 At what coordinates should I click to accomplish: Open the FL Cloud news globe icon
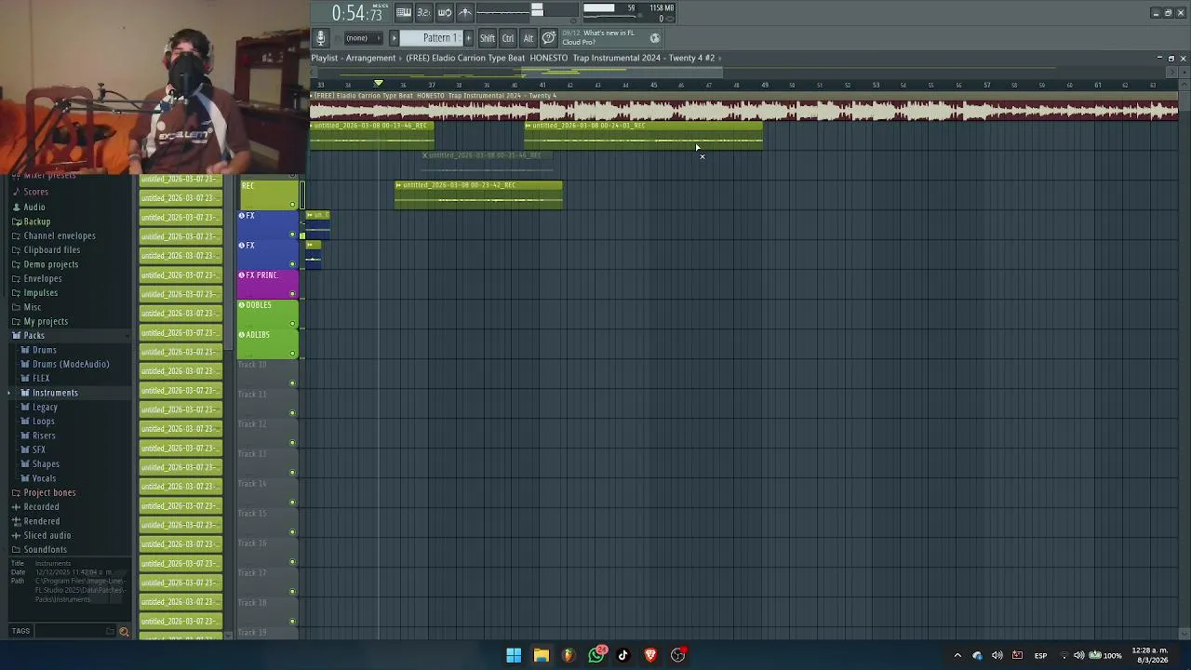point(655,38)
